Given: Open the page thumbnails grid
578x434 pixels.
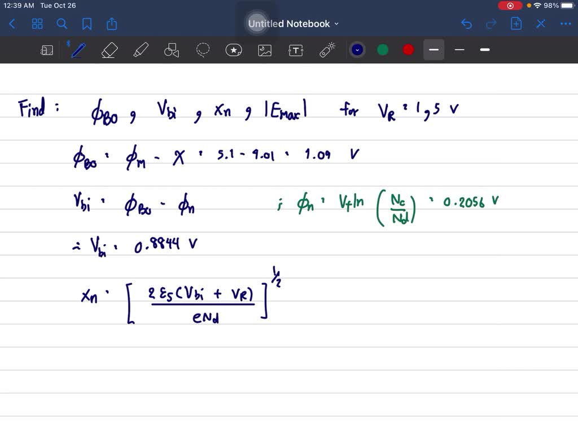Looking at the screenshot, I should tap(37, 24).
